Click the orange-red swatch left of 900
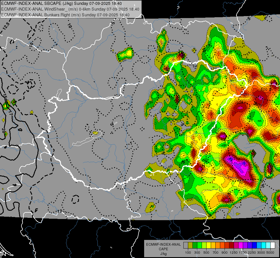 coord(222,245)
